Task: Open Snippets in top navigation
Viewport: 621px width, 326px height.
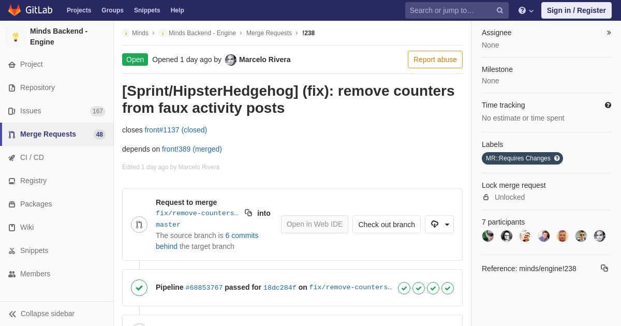Action: coord(147,10)
